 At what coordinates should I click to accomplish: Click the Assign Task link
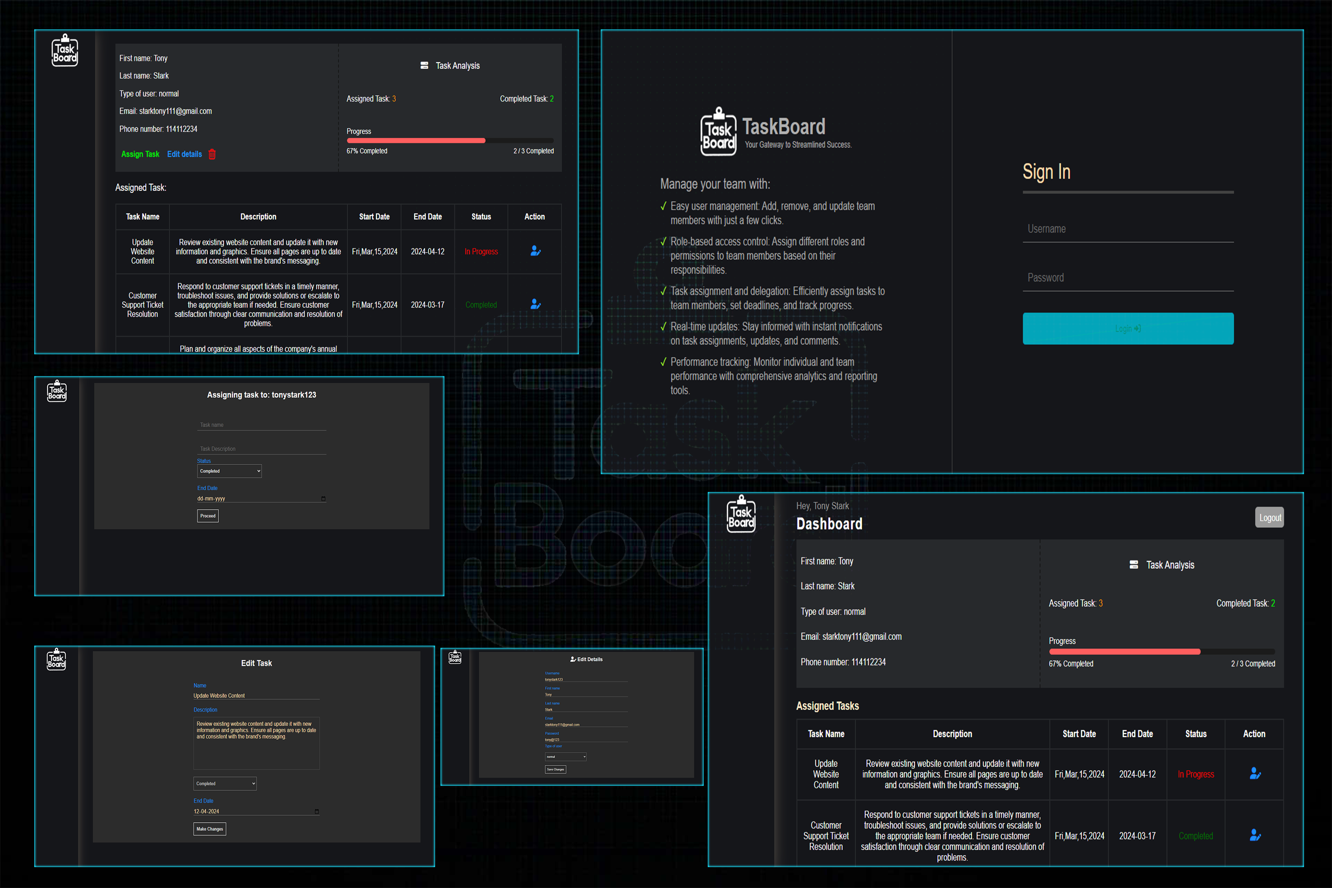pyautogui.click(x=140, y=154)
